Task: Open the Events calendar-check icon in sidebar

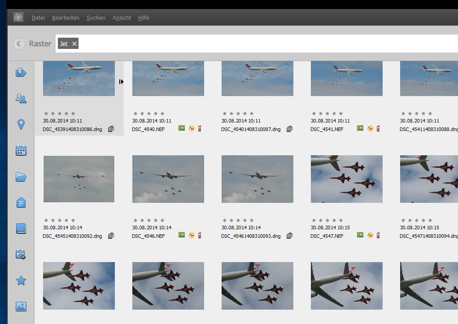Action: 21,254
